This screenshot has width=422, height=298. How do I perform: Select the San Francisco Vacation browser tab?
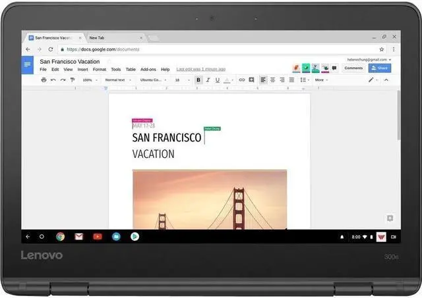(55, 38)
